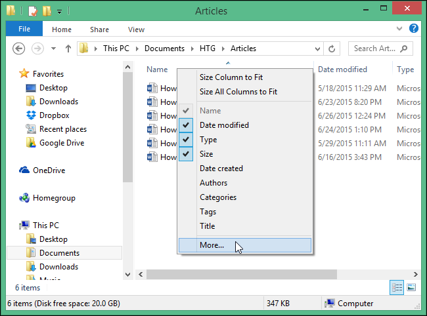Choose Size All Columns to Fit

pos(245,92)
